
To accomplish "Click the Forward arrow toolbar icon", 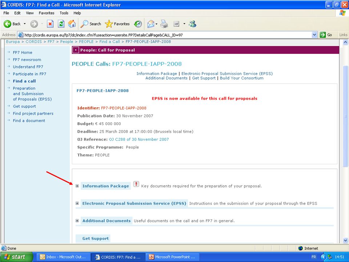I will (34, 24).
